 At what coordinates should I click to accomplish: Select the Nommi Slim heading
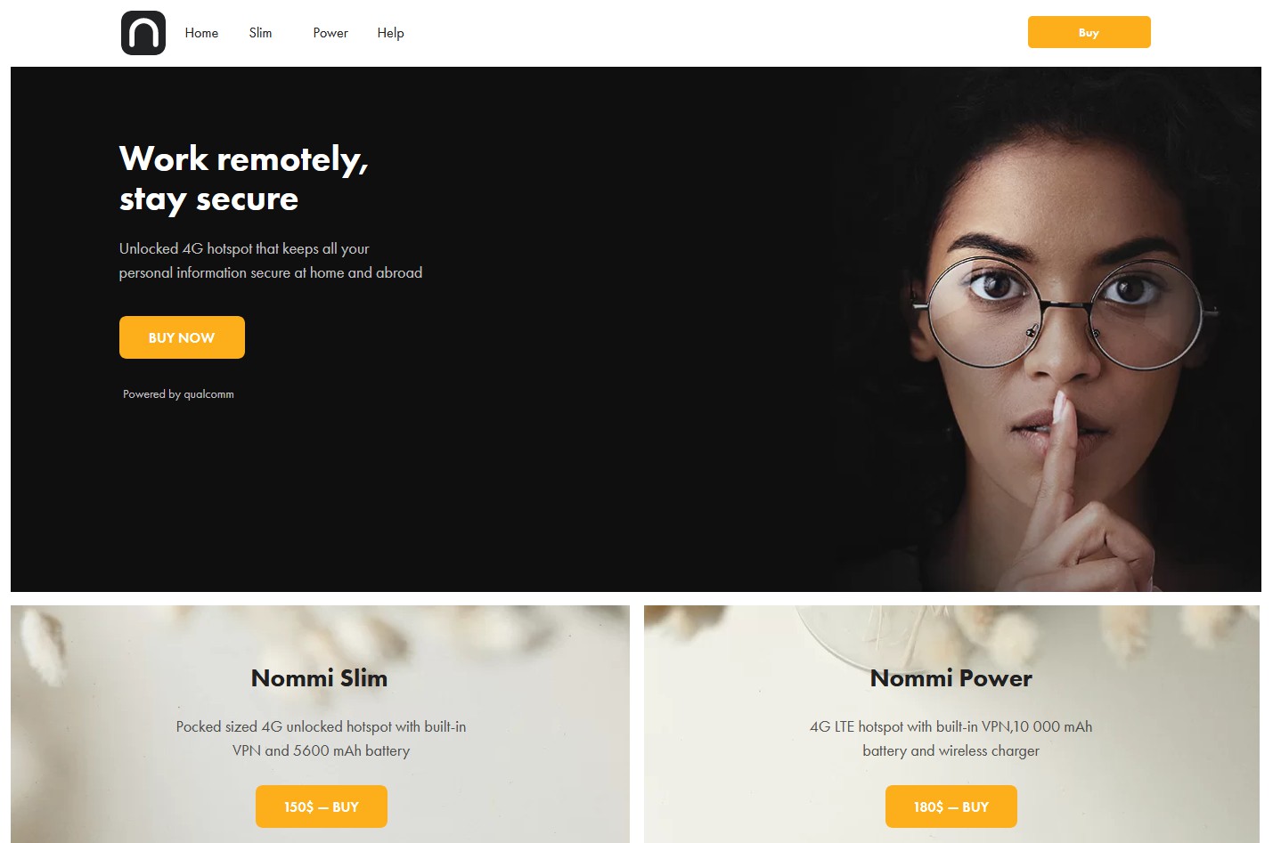point(320,678)
